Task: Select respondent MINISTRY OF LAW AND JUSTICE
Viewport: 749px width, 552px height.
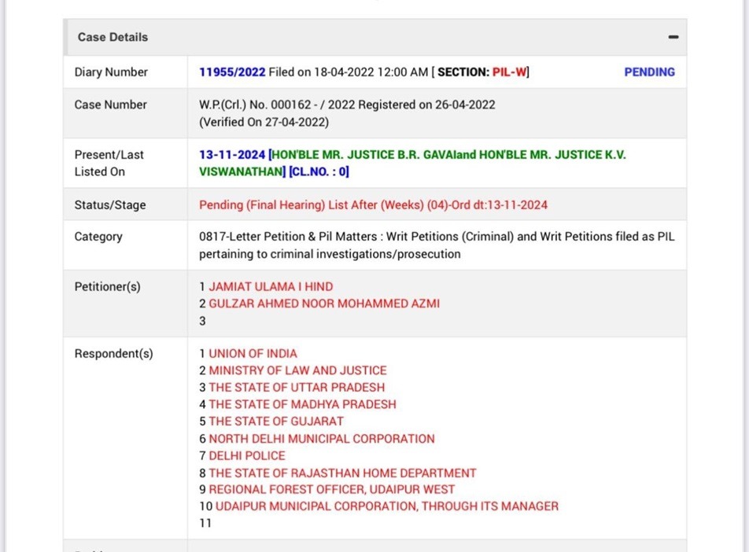Action: [297, 370]
